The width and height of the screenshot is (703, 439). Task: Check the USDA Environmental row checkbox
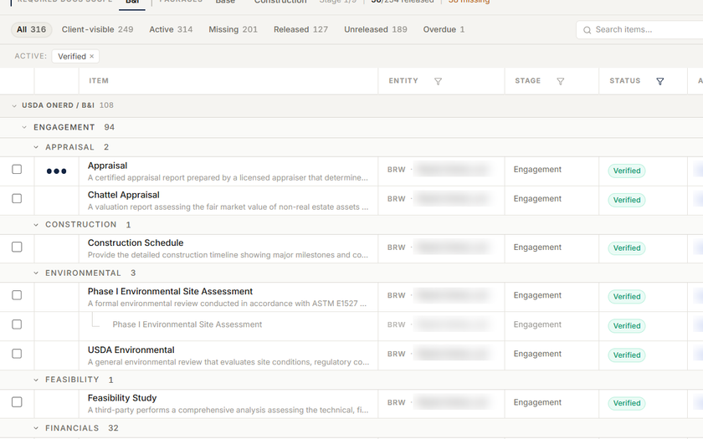(17, 354)
